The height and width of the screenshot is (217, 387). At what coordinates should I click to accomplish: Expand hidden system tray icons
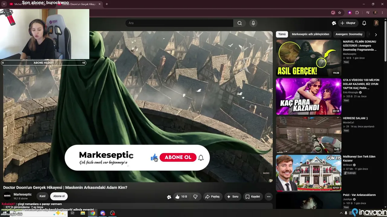341,213
